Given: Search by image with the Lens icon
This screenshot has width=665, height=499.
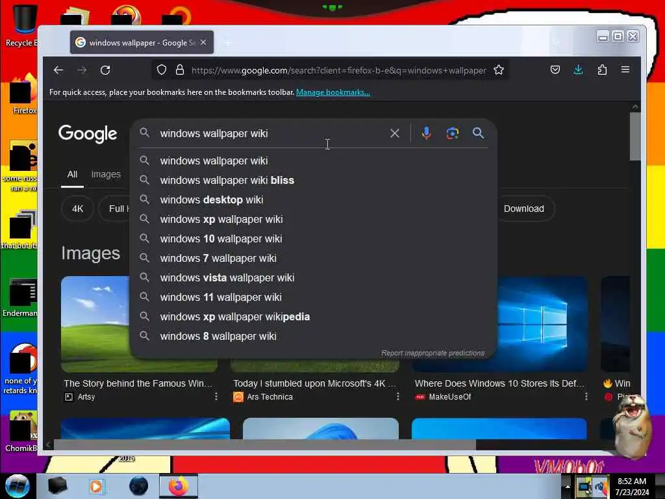Looking at the screenshot, I should pos(453,133).
